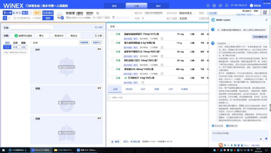Screen dimensions: 271x153
Task: Collapse the WiNEX Copilot panel
Action: (x=266, y=20)
